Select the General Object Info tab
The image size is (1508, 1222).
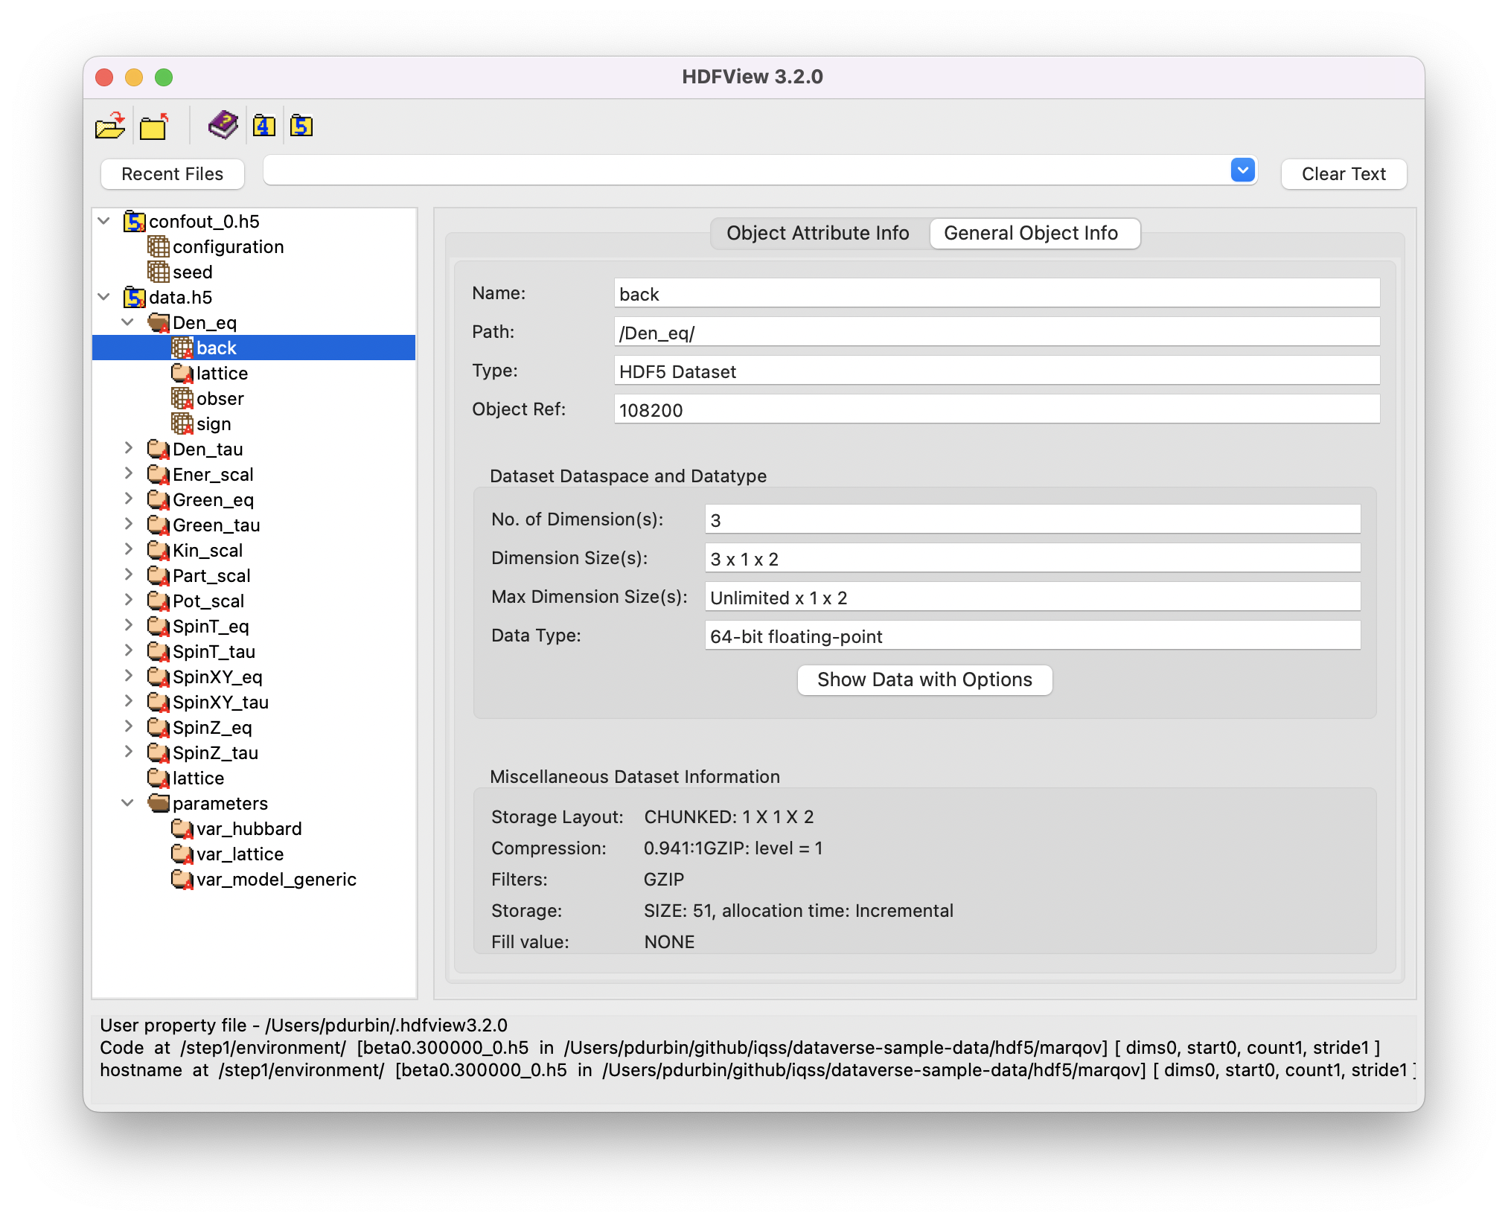1035,233
